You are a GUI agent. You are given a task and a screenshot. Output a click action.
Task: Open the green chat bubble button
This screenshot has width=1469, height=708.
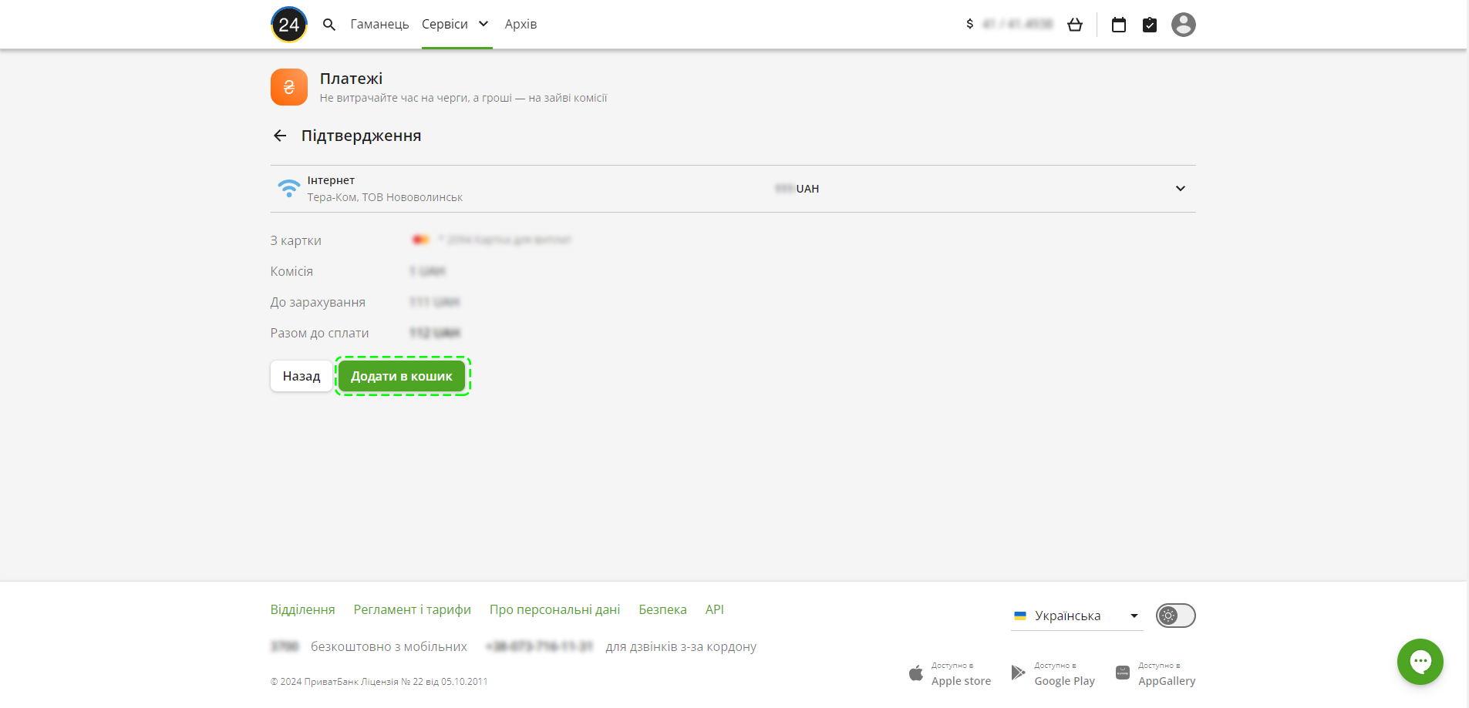pos(1420,662)
